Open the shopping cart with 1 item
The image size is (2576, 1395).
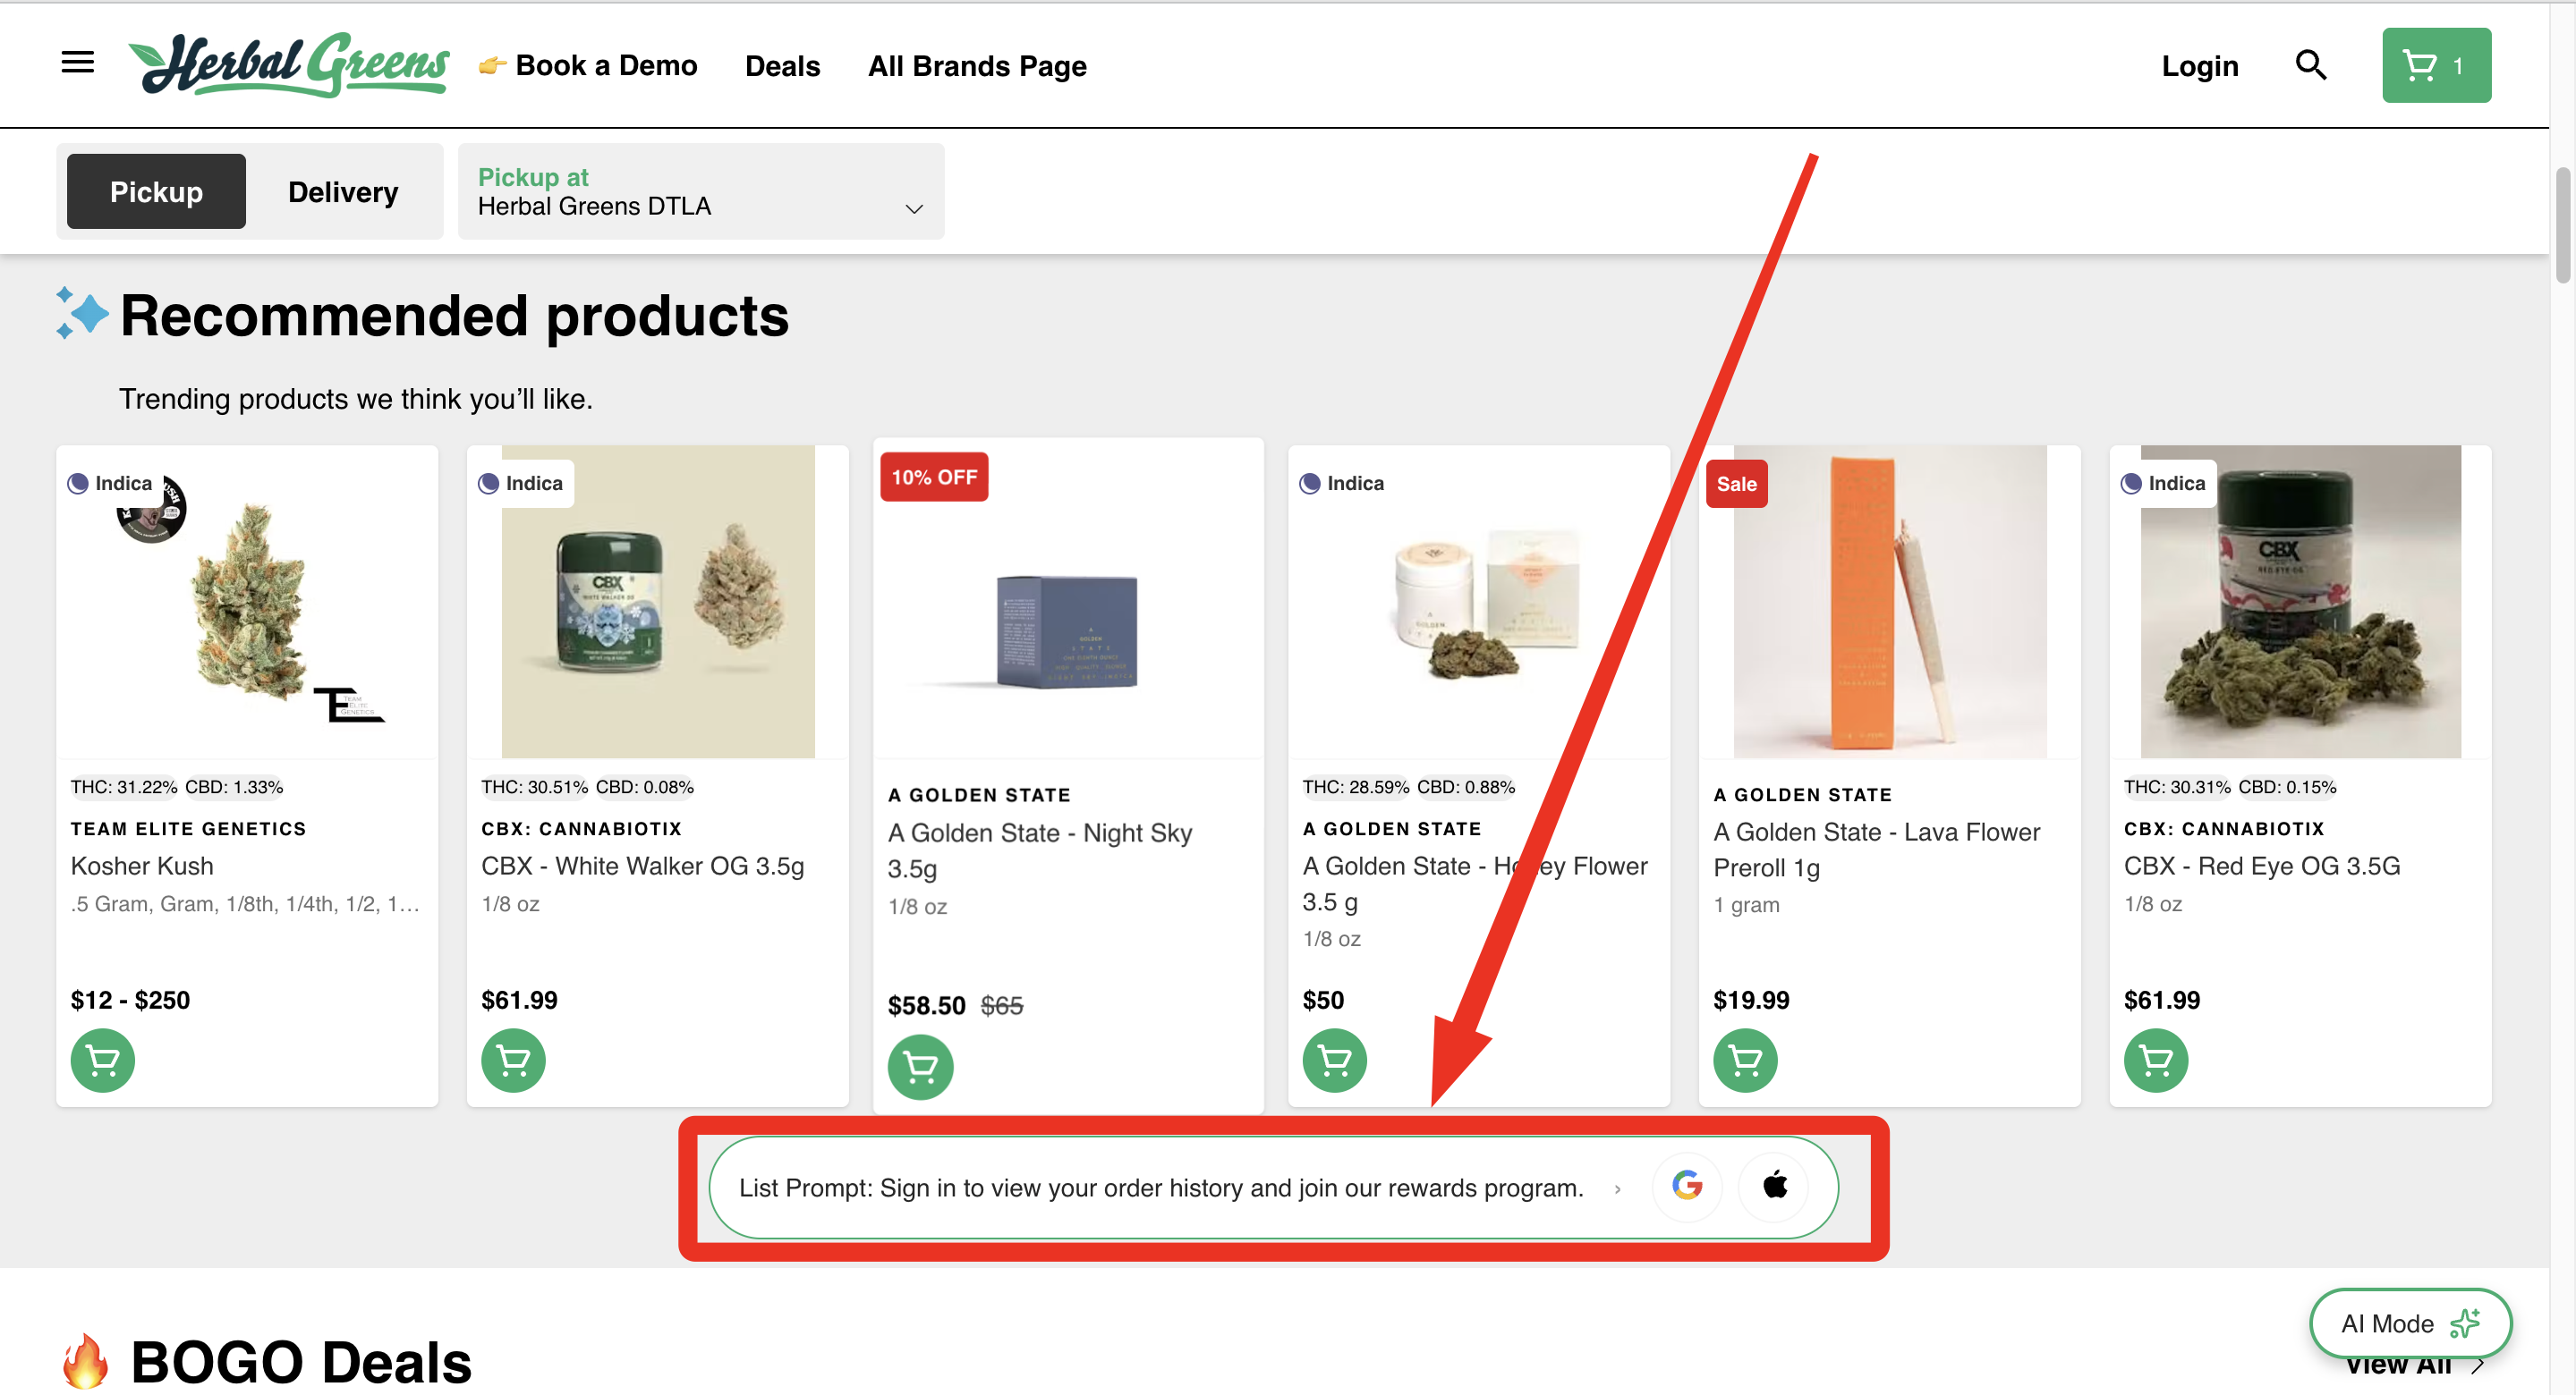tap(2436, 65)
